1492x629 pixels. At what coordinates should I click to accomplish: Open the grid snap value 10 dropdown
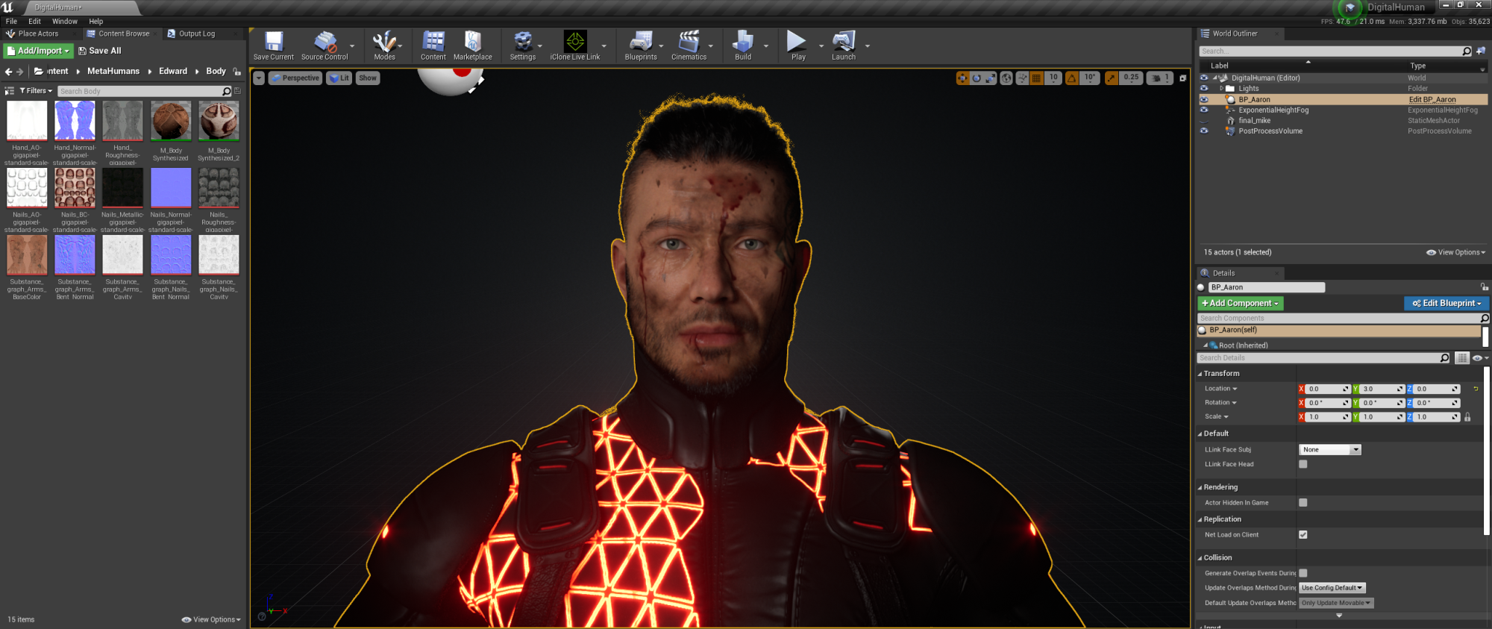[x=1053, y=78]
